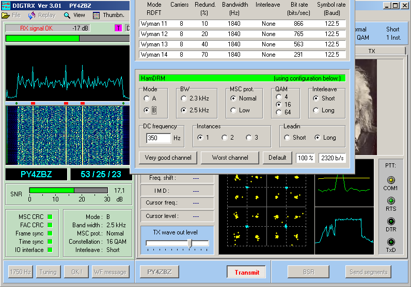Click the DC frequency input field
Viewport: 411px width, 287px height.
[x=158, y=138]
